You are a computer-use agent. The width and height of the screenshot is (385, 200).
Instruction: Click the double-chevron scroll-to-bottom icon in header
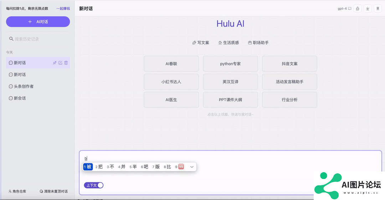point(378,9)
